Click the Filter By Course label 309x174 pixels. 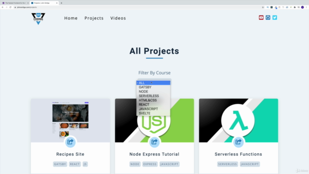click(x=154, y=73)
